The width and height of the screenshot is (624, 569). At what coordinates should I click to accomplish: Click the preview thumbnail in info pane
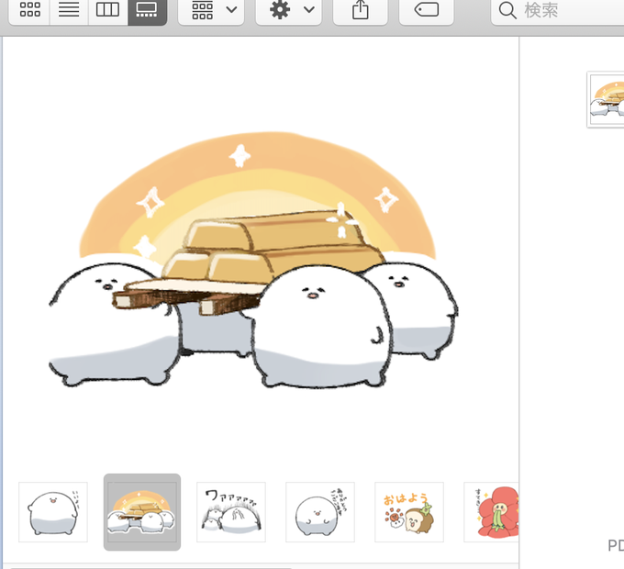point(606,99)
